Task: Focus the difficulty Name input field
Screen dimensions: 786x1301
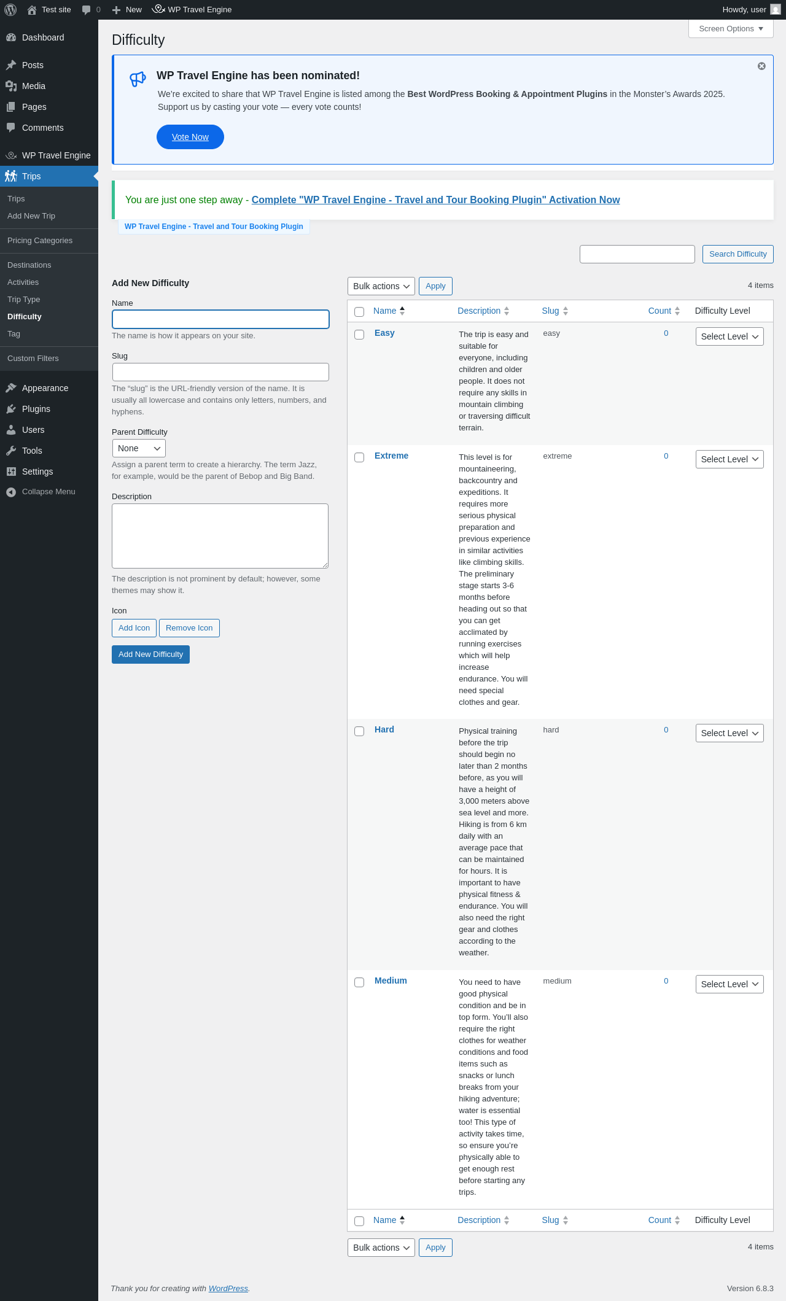Action: (x=220, y=319)
